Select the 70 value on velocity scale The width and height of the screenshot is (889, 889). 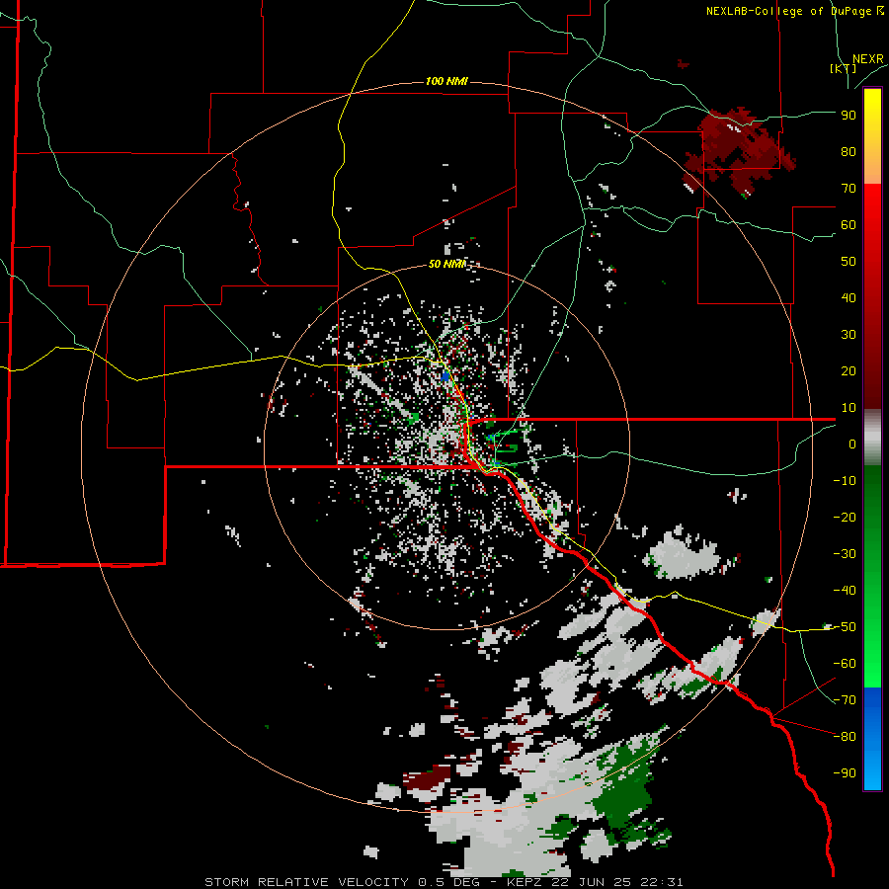click(x=849, y=189)
